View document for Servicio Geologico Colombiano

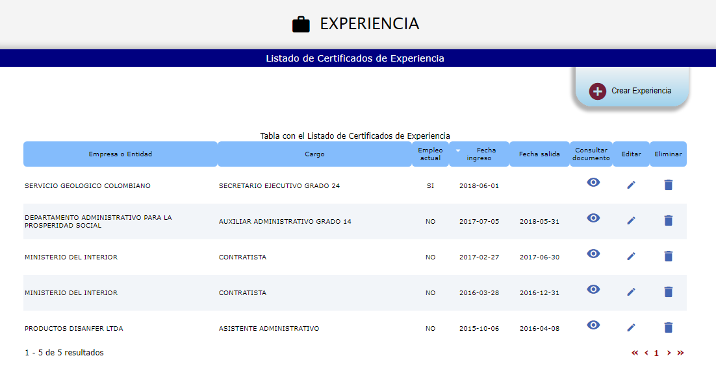click(x=593, y=182)
